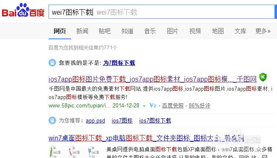Open the 网页 tab
The width and height of the screenshot is (277, 158).
[60, 31]
